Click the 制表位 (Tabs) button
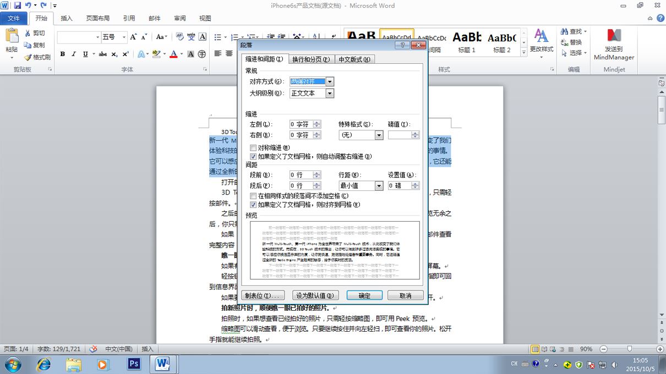This screenshot has width=666, height=374. coord(264,295)
